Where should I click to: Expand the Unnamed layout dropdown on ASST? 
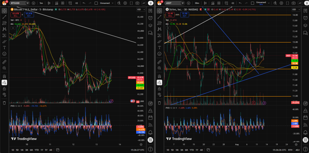tap(267, 3)
